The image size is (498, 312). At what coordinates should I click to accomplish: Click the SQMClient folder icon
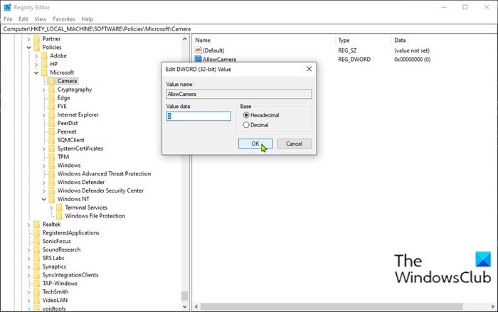point(52,140)
